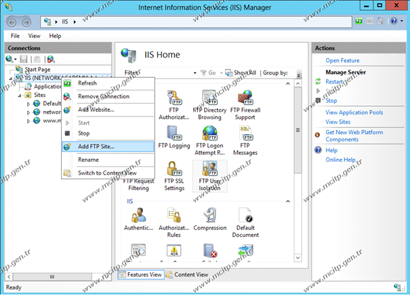The height and width of the screenshot is (295, 410).
Task: Click the Failed Request Tracing icon
Action: tap(210, 250)
